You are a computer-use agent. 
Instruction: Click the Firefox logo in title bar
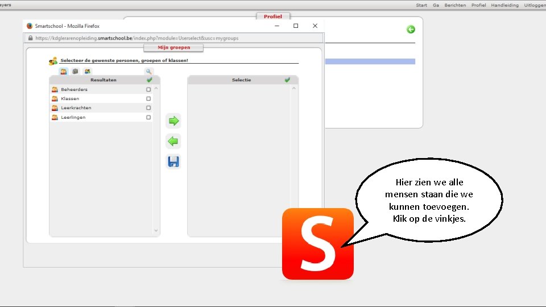pos(30,26)
